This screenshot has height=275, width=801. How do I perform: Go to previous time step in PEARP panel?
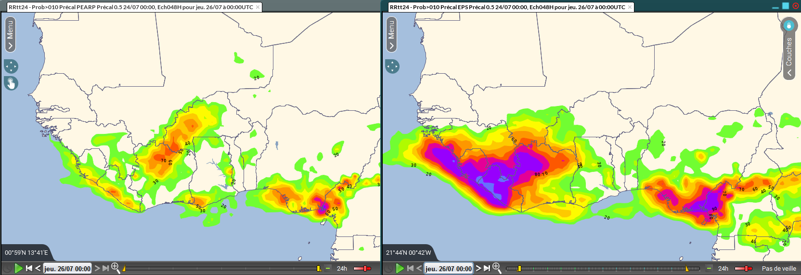coord(38,268)
